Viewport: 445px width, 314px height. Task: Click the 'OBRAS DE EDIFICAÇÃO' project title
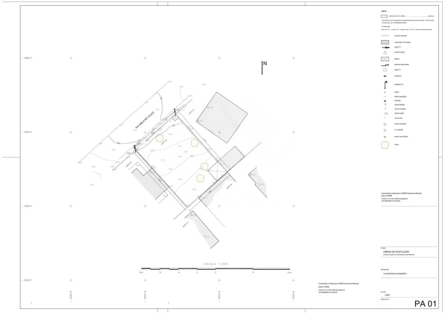(396, 252)
